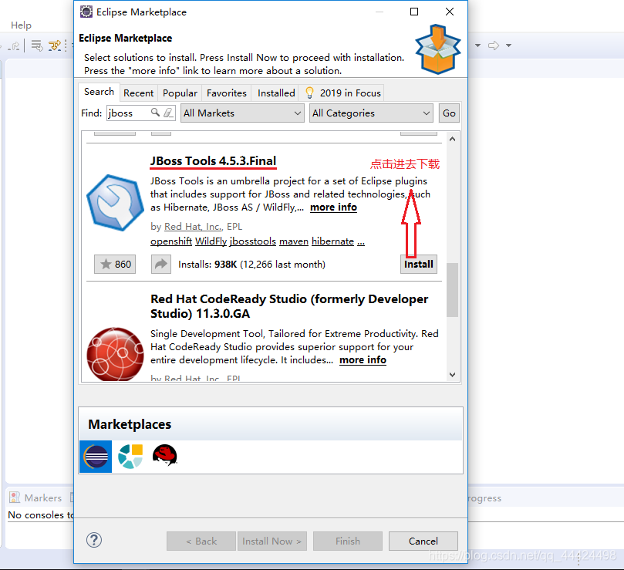Click the jbosstools tag link
The height and width of the screenshot is (570, 624).
click(253, 241)
